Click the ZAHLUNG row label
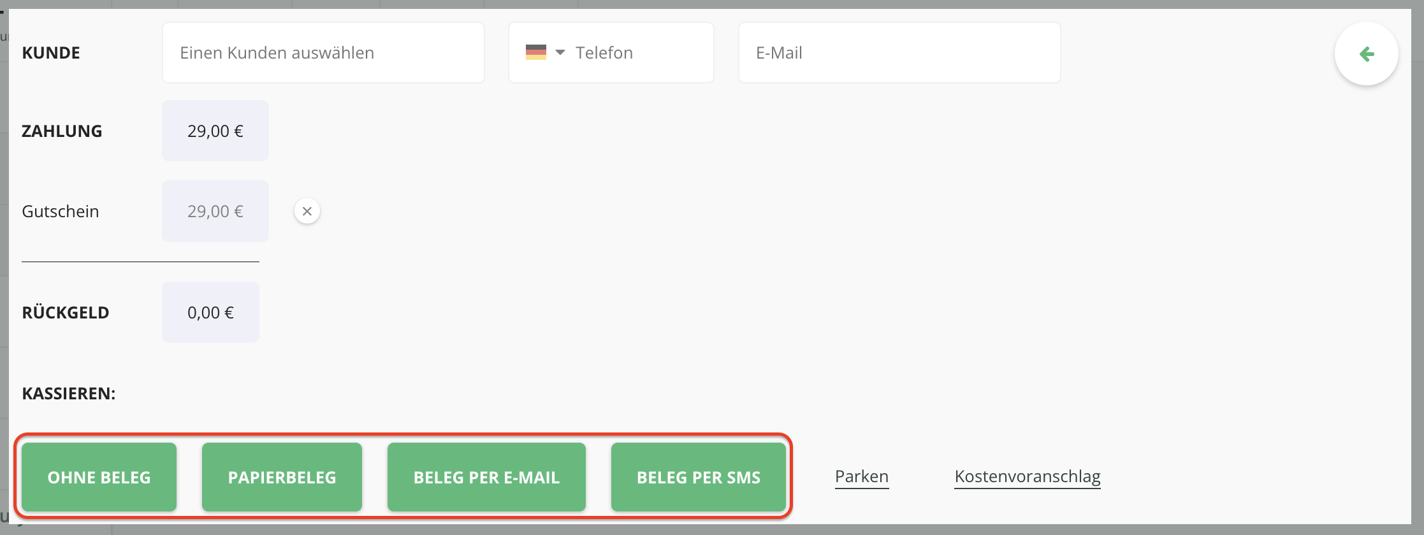The image size is (1424, 535). point(62,131)
